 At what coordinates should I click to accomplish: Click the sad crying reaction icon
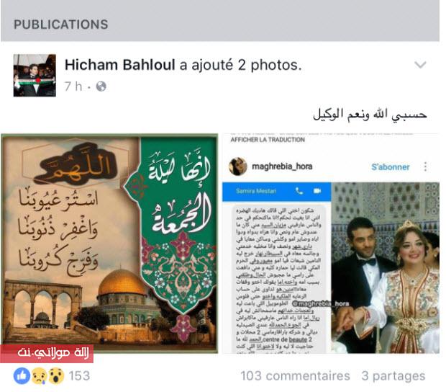point(40,375)
